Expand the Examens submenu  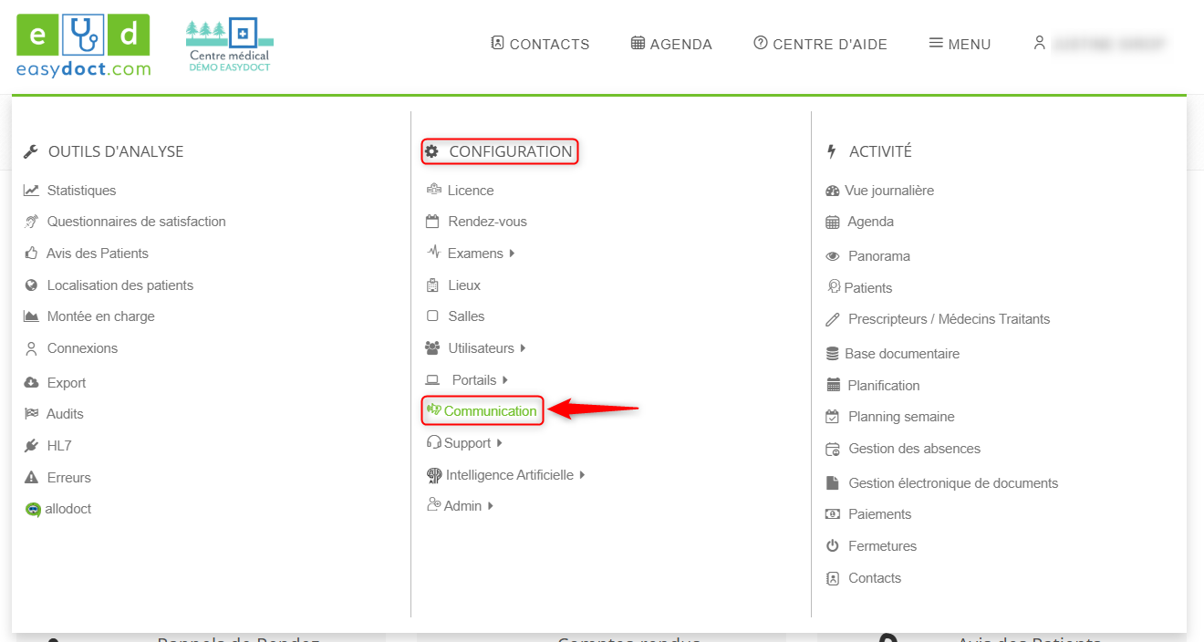(x=512, y=254)
